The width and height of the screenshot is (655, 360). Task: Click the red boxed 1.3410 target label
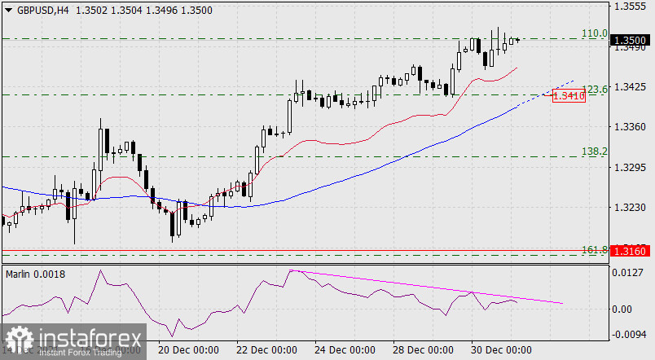point(569,96)
